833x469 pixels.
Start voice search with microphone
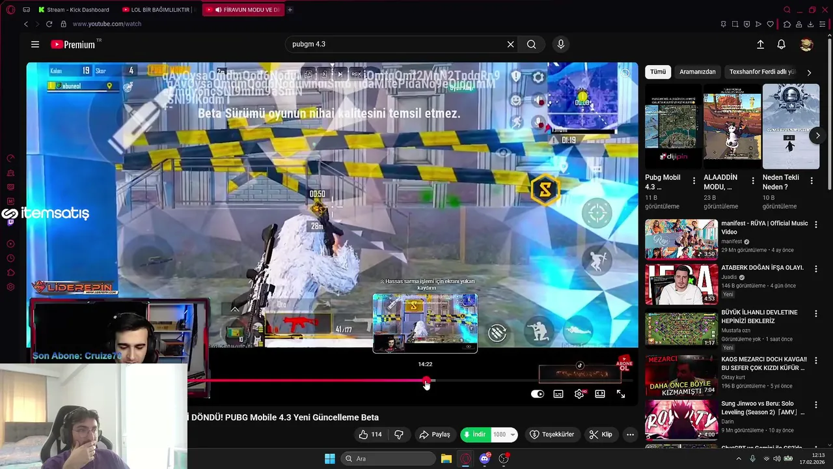561,44
